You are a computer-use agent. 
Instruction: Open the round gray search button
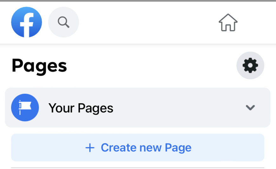(63, 22)
